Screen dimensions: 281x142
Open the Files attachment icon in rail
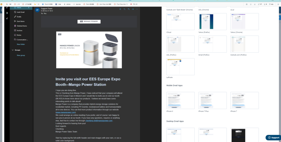[x=7, y=13]
